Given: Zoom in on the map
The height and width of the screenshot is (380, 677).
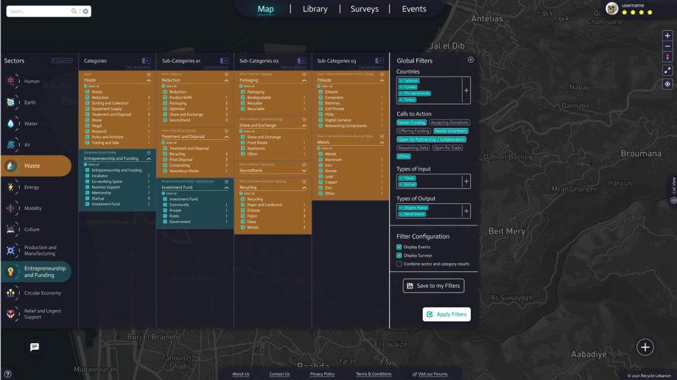Looking at the screenshot, I should pos(667,36).
